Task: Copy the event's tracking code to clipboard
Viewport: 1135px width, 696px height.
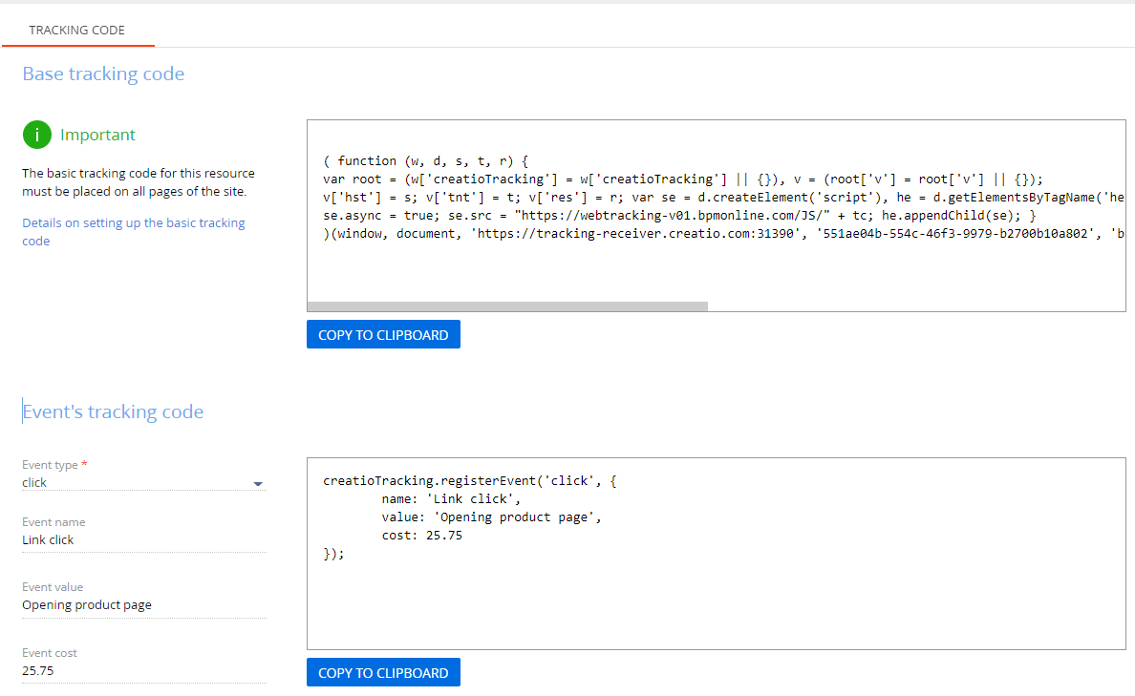Action: click(x=383, y=672)
